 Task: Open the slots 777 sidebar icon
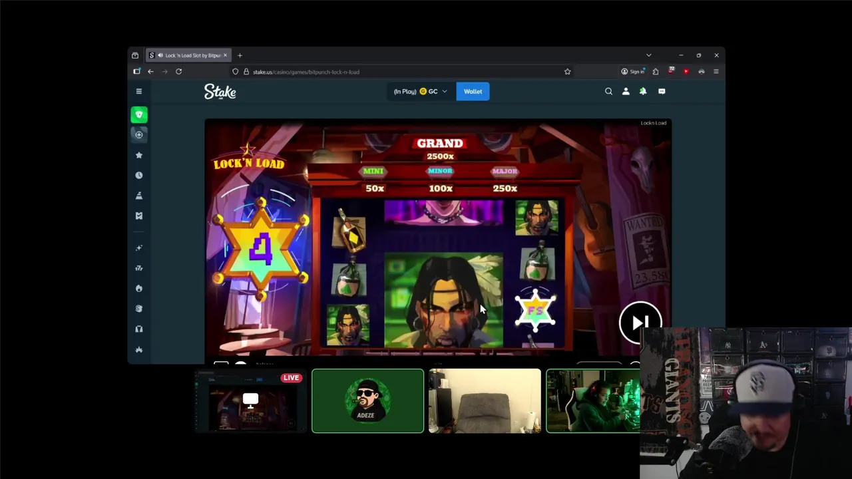pos(139,268)
